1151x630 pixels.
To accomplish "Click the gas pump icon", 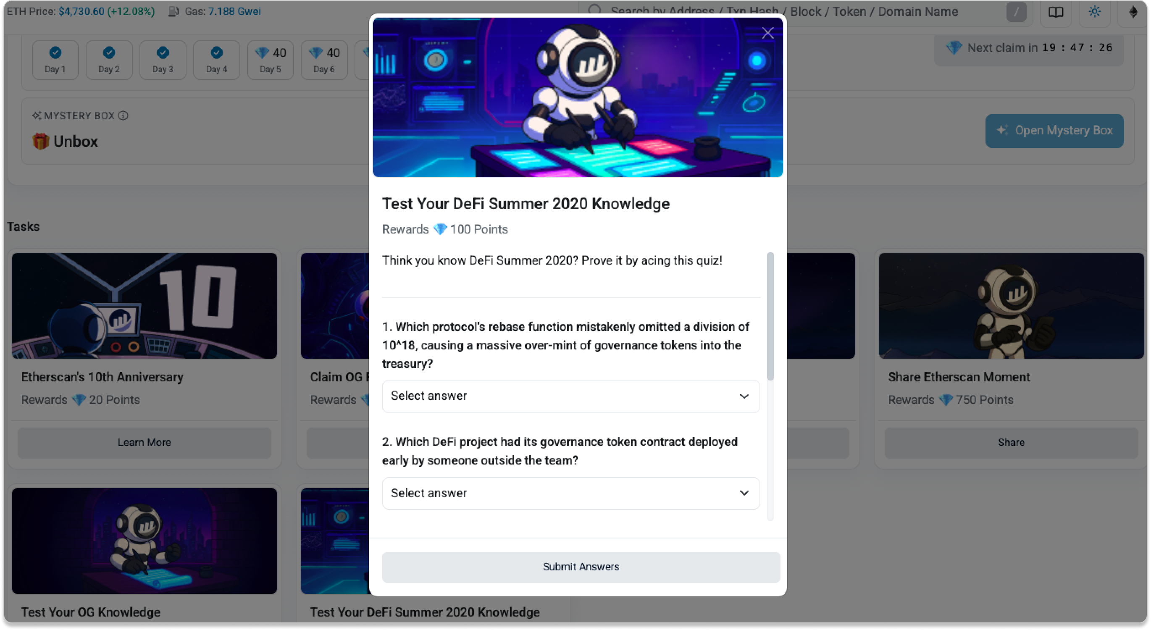I will point(173,12).
